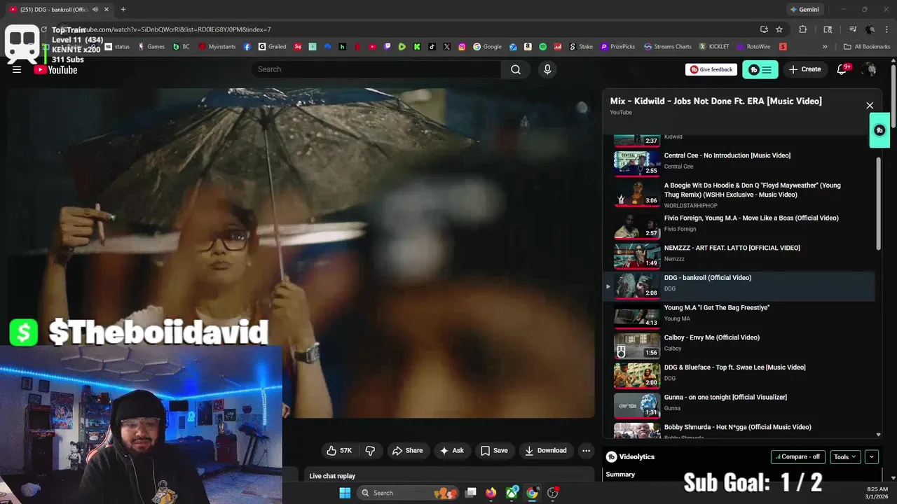Open the Twitch bookmark icon
This screenshot has height=504, width=897.
pyautogui.click(x=387, y=47)
